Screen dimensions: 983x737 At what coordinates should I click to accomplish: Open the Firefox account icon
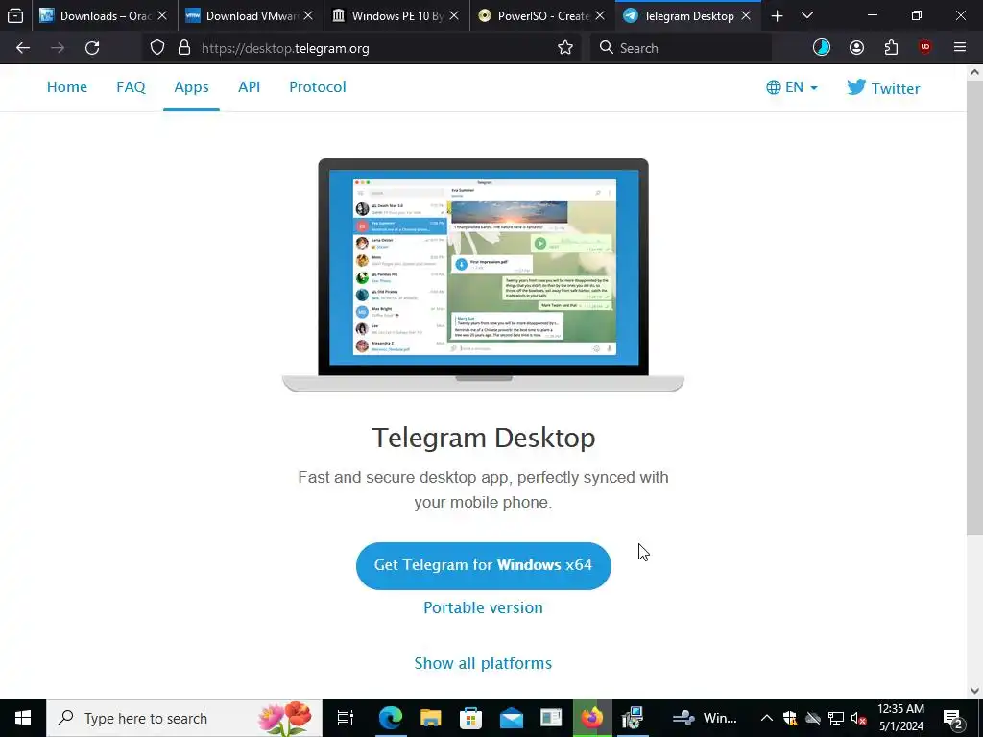tap(856, 48)
